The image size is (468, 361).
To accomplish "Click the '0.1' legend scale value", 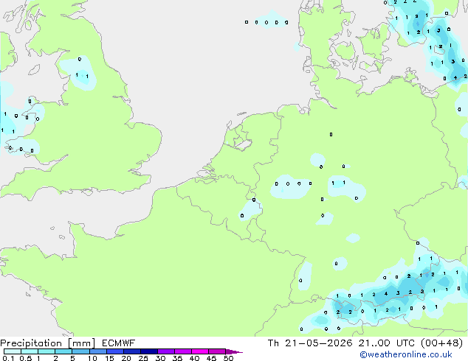I will click(x=8, y=358).
